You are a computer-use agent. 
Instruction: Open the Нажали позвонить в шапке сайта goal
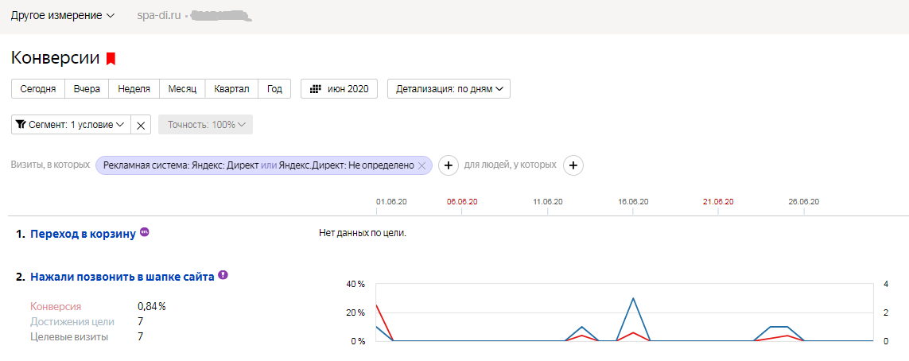122,277
